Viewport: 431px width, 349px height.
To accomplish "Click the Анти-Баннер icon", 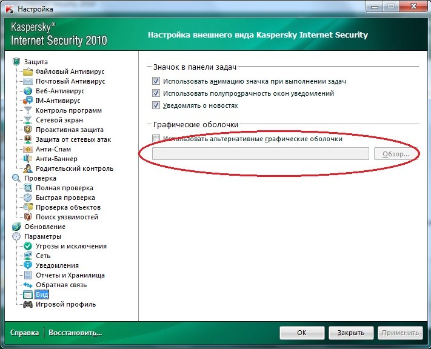I will tap(28, 159).
